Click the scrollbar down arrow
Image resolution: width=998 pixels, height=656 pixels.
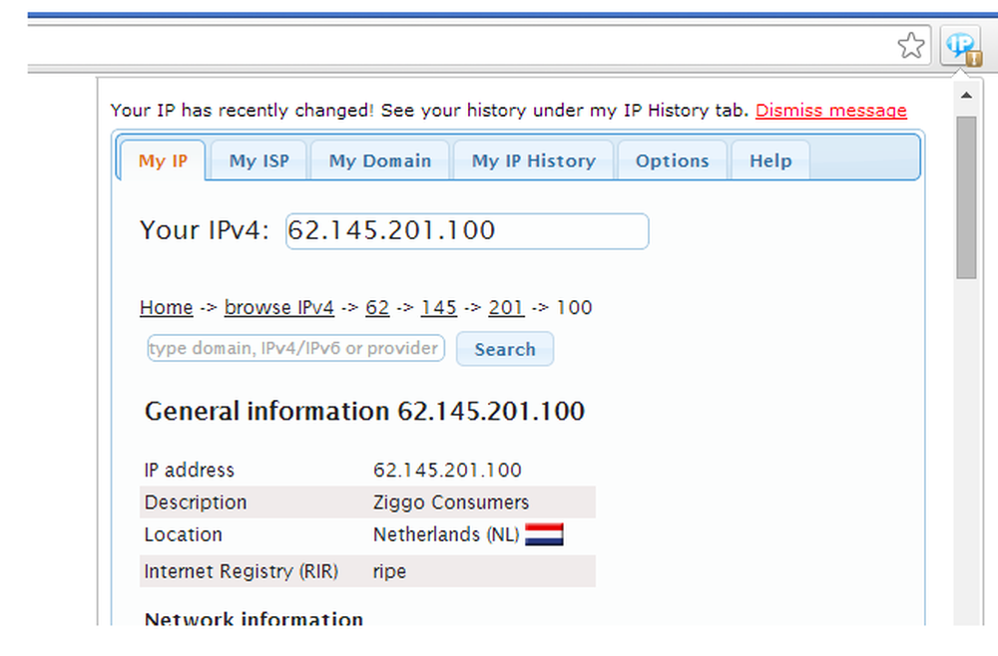(966, 619)
